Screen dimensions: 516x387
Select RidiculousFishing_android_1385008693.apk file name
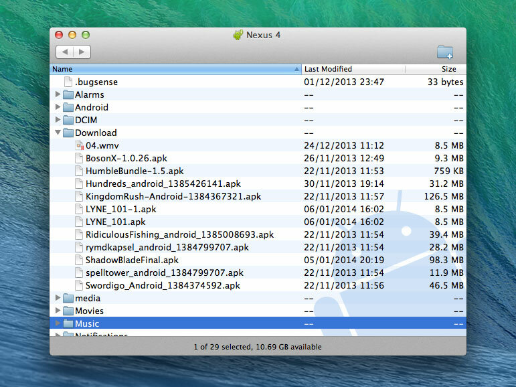point(179,235)
